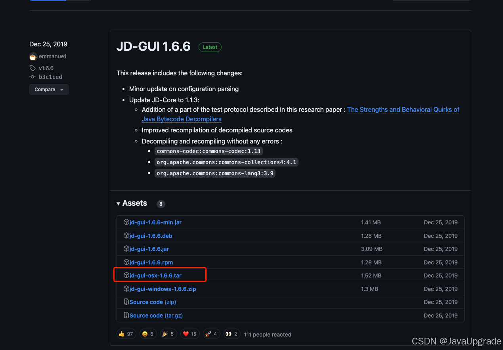Screen dimensions: 503x350
Task: Download jd-gui-windows-1.6.6.zip
Action: [x=163, y=289]
